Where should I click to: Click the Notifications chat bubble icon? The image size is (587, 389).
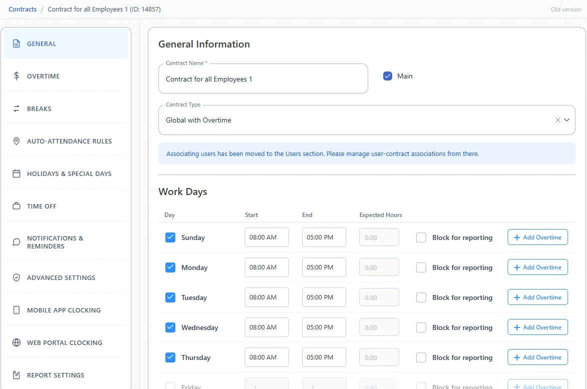click(16, 242)
